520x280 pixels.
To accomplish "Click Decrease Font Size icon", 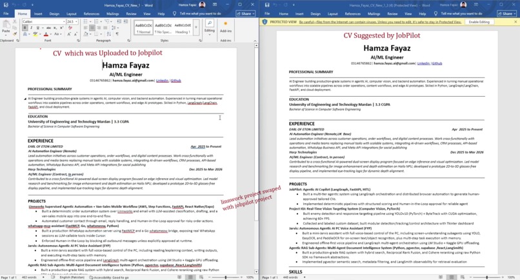I will pos(75,34).
